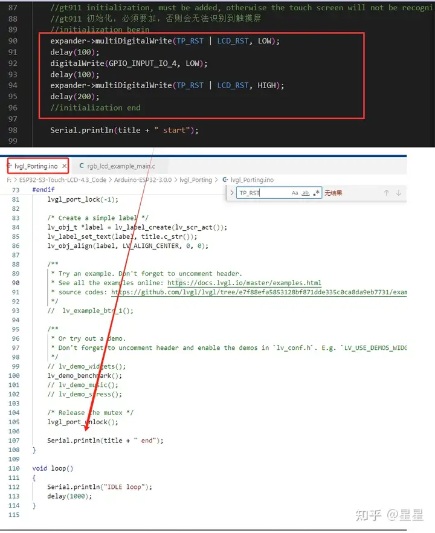Screen dimensions: 435x533
Task: Close the lvgl_Porting.ino tab
Action: coord(64,166)
